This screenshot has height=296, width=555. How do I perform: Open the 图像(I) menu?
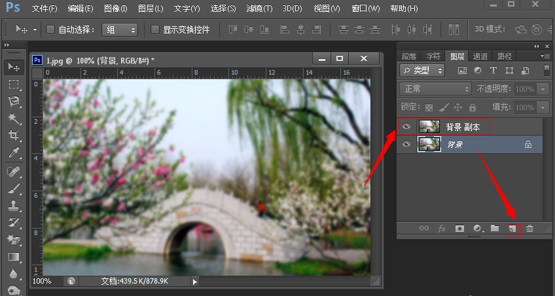pyautogui.click(x=115, y=9)
